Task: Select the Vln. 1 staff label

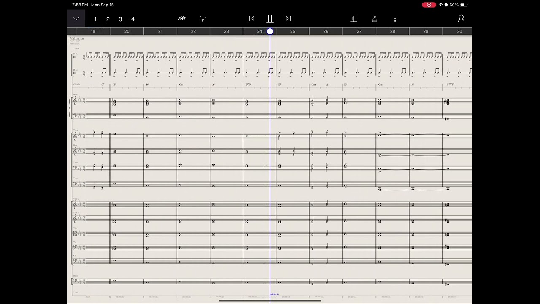Action: [x=76, y=198]
